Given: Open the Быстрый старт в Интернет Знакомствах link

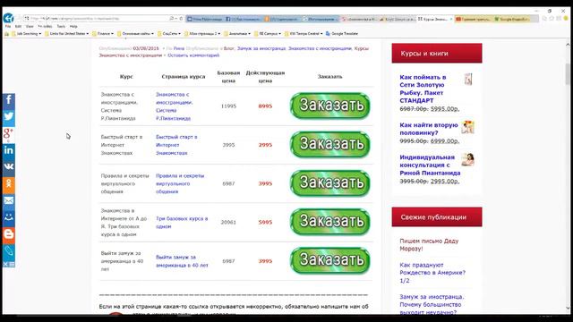Looking at the screenshot, I should tap(176, 145).
